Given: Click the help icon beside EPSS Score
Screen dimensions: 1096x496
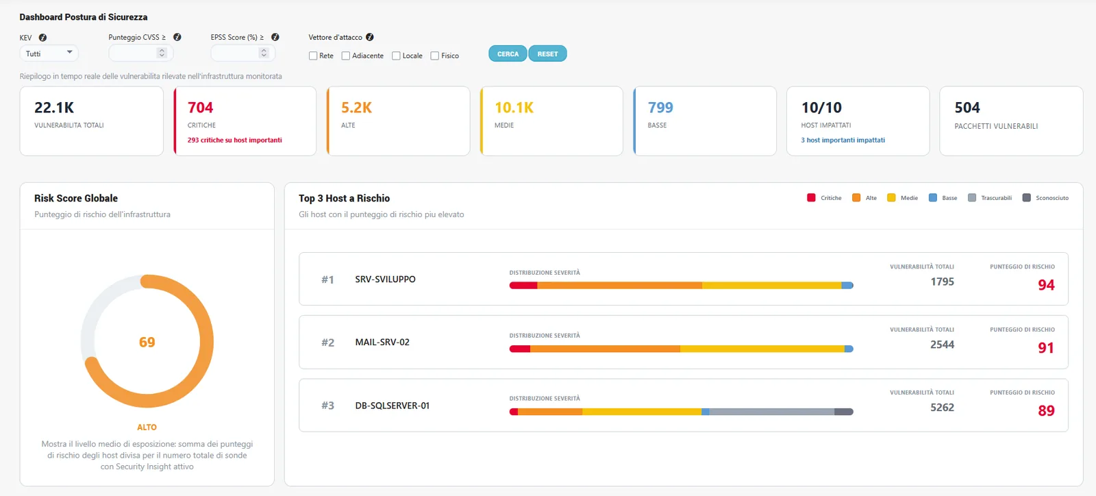Looking at the screenshot, I should point(275,37).
